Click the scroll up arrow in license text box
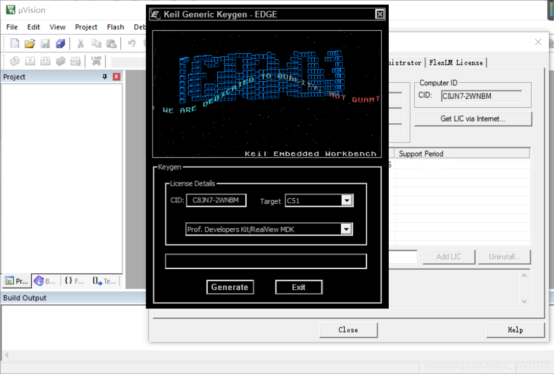 pyautogui.click(x=524, y=275)
